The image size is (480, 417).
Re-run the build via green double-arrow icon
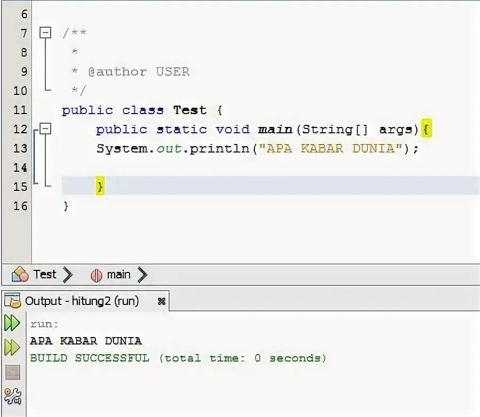tap(12, 323)
